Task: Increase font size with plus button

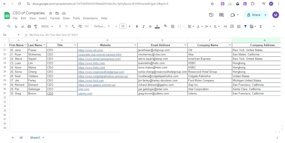Action: pyautogui.click(x=129, y=26)
